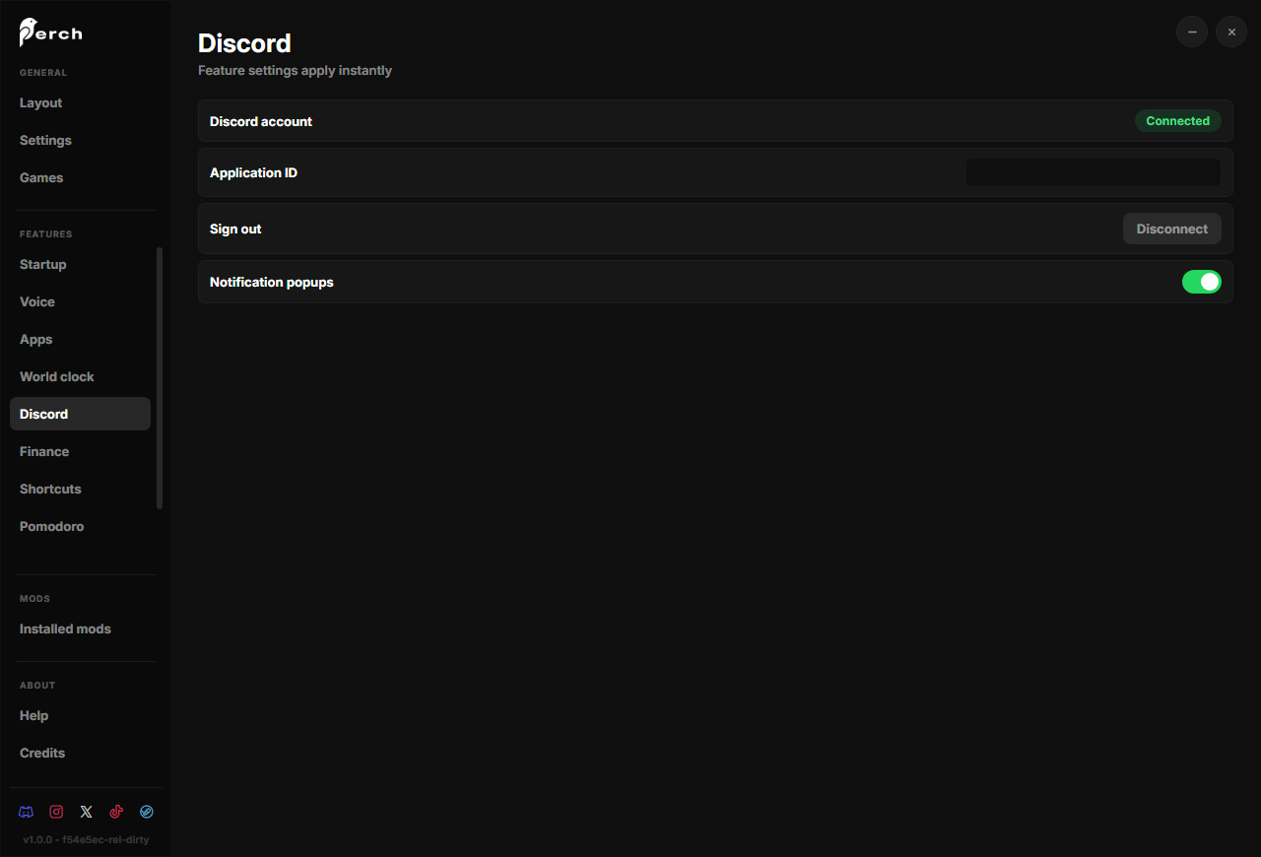This screenshot has width=1261, height=857.
Task: Open the TikTok social link icon
Action: (x=116, y=812)
